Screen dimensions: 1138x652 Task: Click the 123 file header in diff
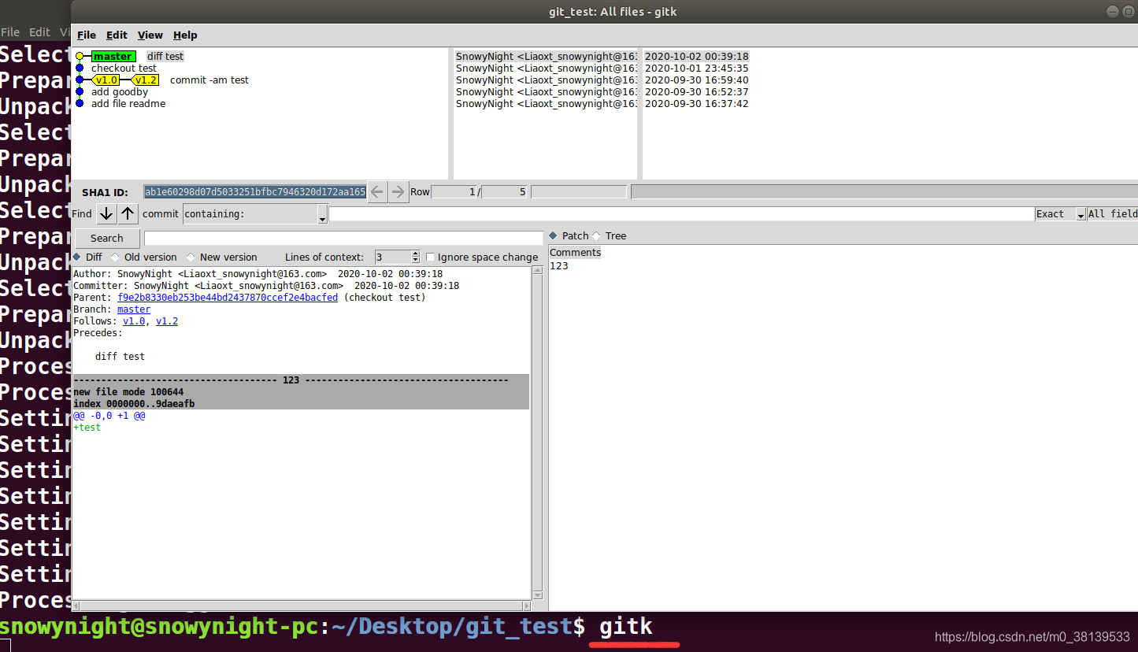coord(301,380)
